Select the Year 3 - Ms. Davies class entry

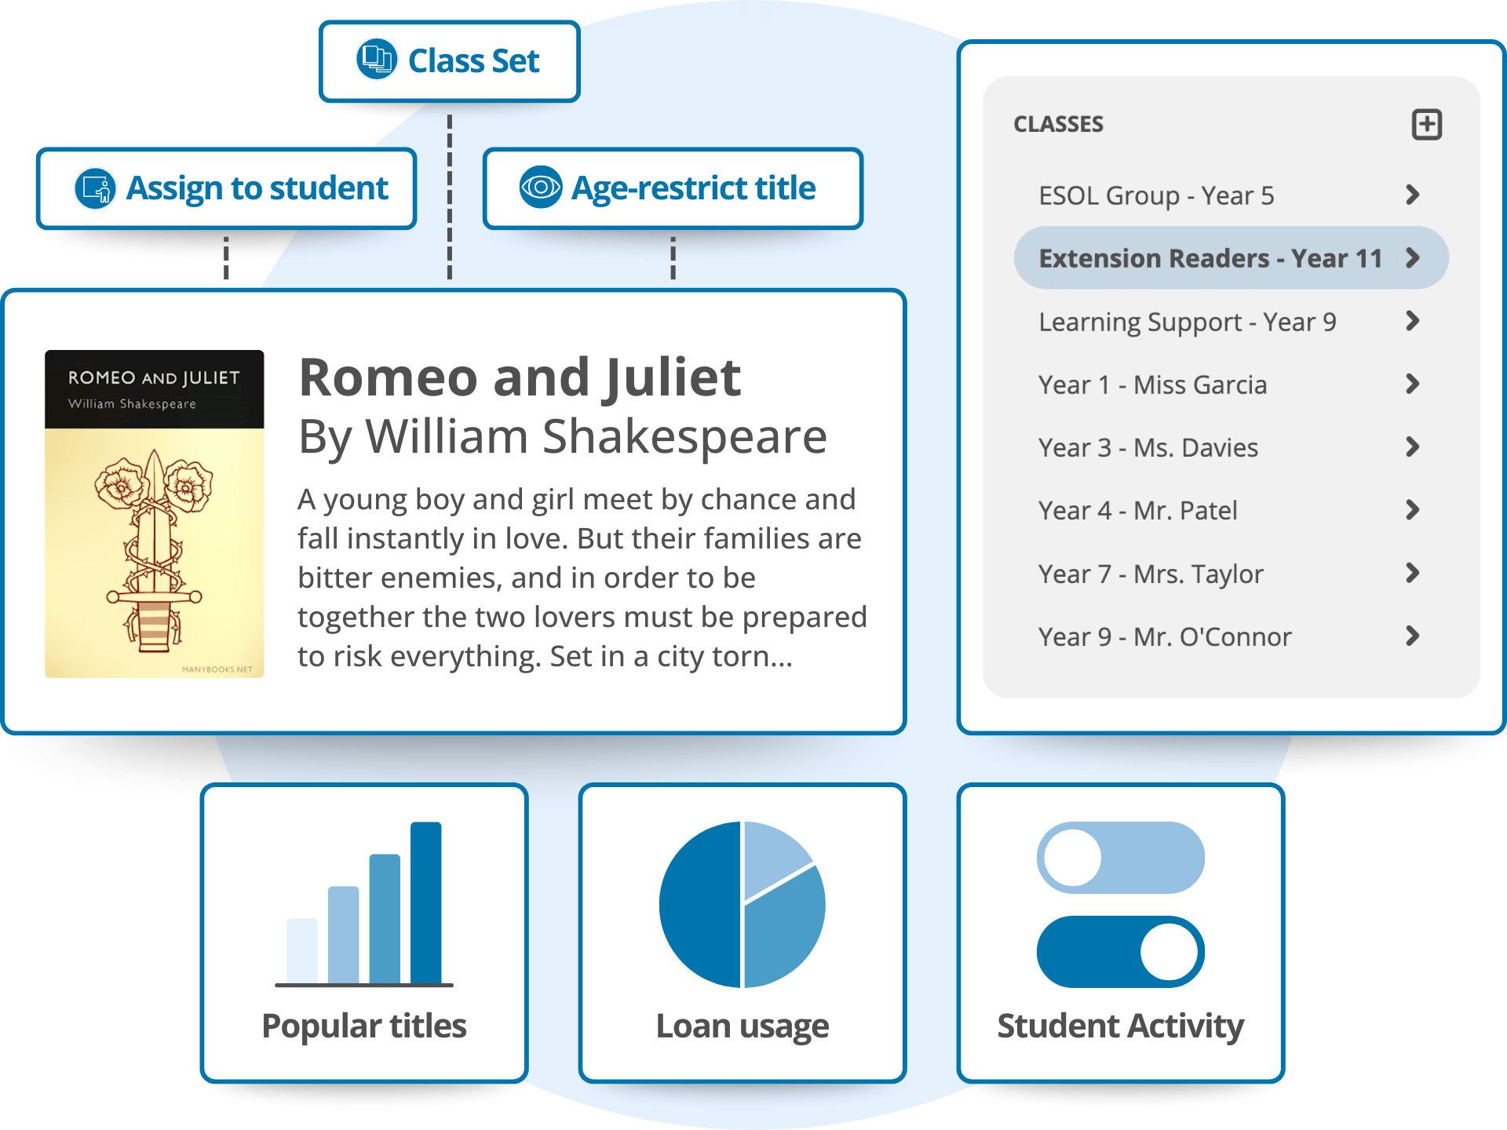coord(1148,447)
